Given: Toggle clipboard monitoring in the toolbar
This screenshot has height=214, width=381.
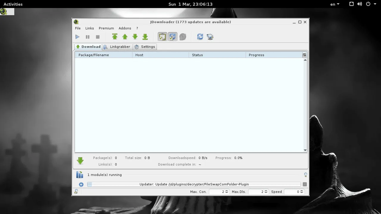Looking at the screenshot, I should [x=162, y=37].
